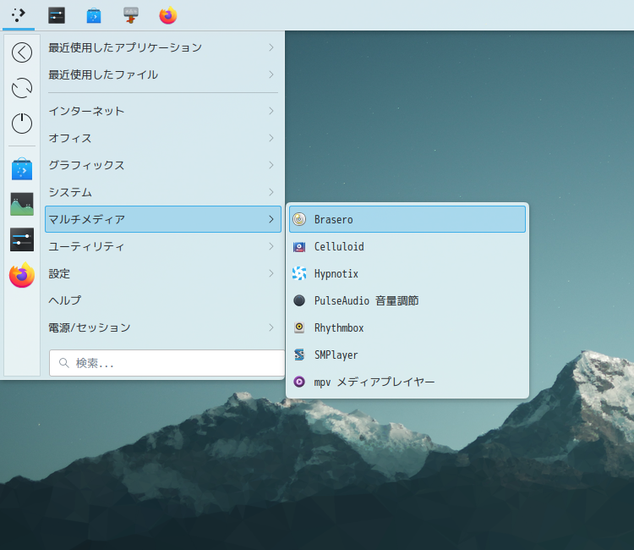Image resolution: width=634 pixels, height=550 pixels.
Task: Expand the 最近使用したアプリケーション chevron
Action: coord(271,47)
